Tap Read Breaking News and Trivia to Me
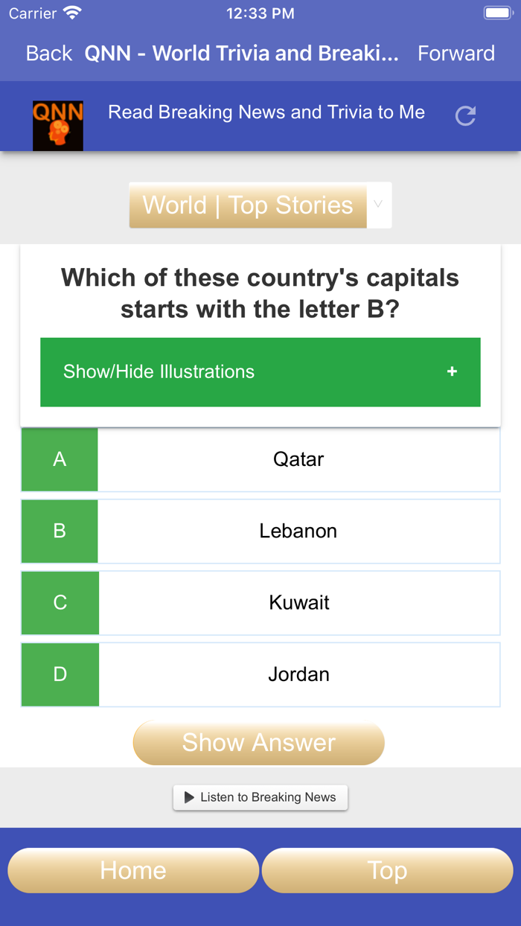 pos(266,112)
